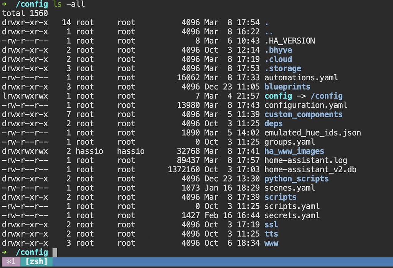Click the configuration.yaml filename
The height and width of the screenshot is (268, 393).
tap(306, 105)
